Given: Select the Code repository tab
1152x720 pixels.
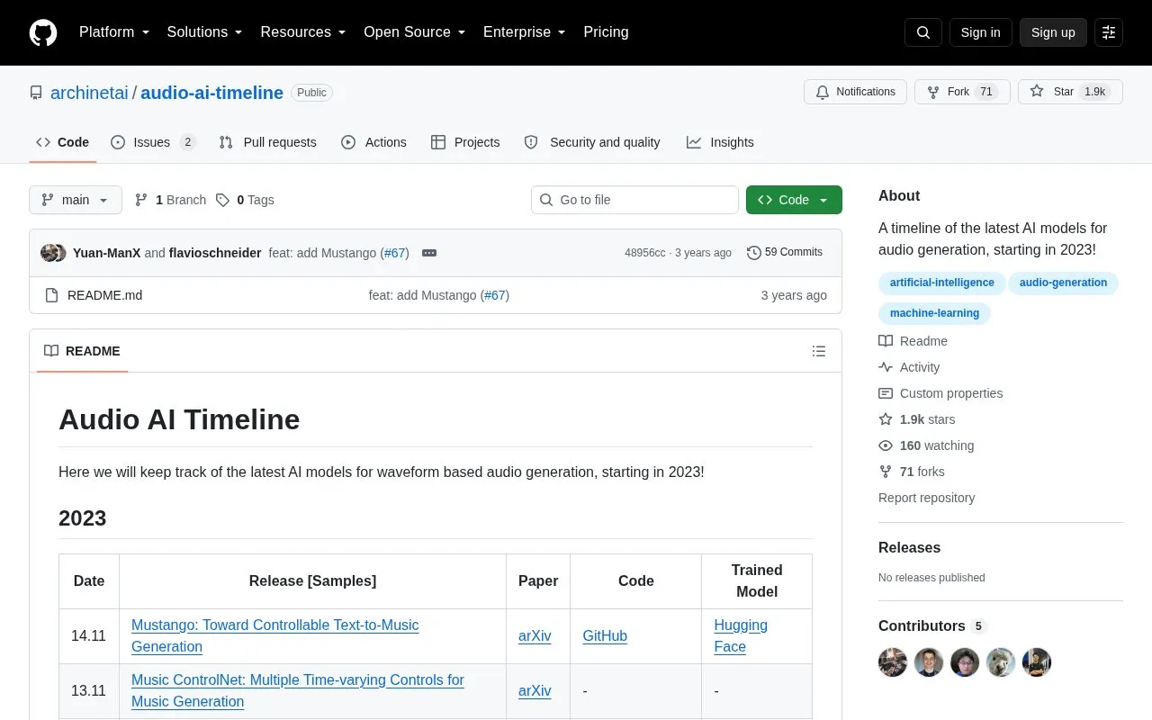Looking at the screenshot, I should click(62, 142).
